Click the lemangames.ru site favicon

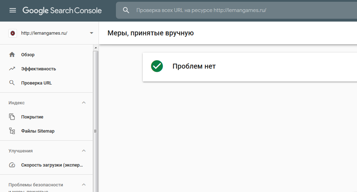[x=13, y=33]
